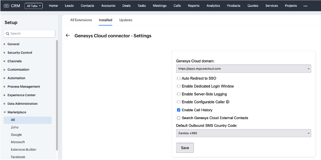Tick Enable Configurable Caller ID
This screenshot has height=160, width=321.
click(178, 102)
